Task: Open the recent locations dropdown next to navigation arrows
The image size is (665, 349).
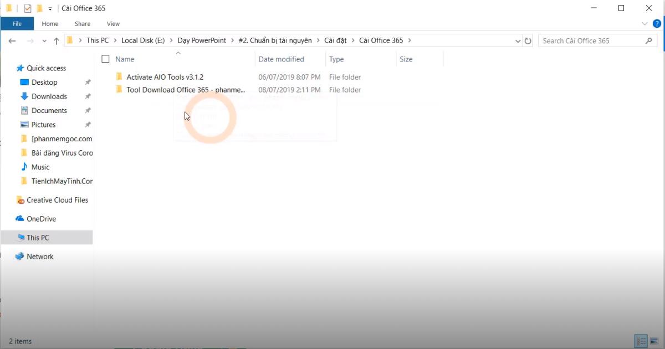Action: 44,40
